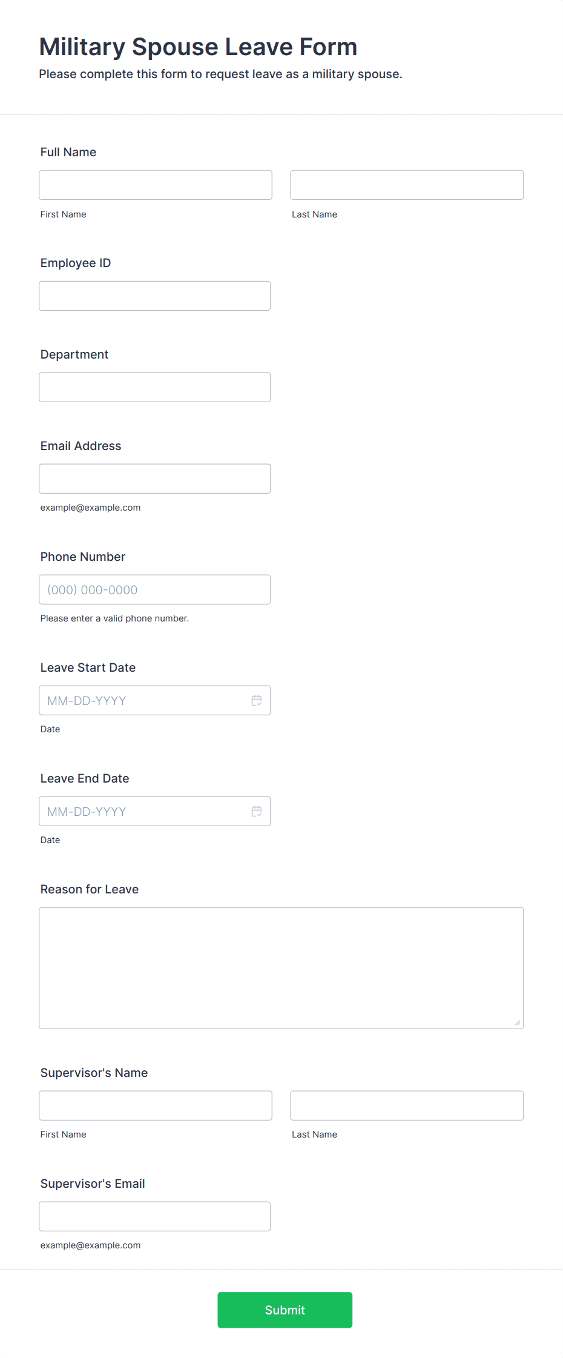The width and height of the screenshot is (563, 1358).
Task: Click the Reason for Leave label
Action: coord(90,889)
